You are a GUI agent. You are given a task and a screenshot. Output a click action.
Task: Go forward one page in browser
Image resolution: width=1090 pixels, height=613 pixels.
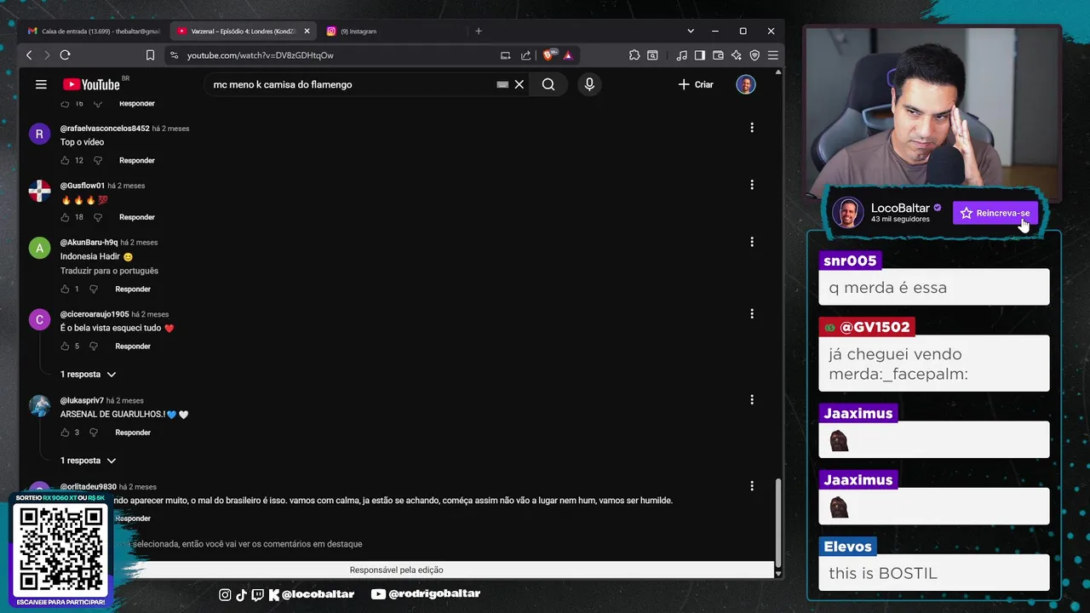click(x=46, y=55)
